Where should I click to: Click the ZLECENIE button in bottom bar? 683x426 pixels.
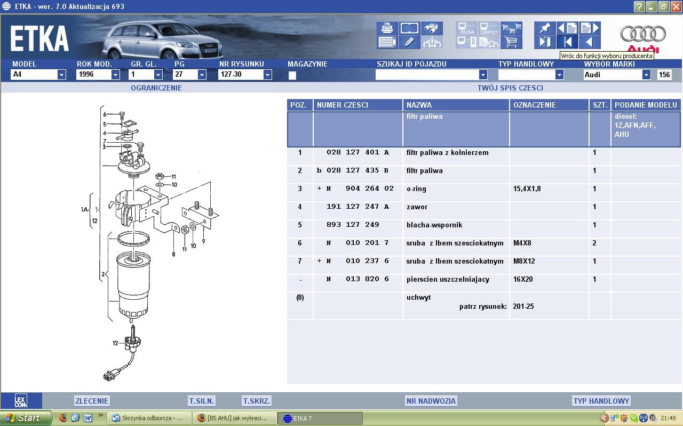pyautogui.click(x=92, y=401)
